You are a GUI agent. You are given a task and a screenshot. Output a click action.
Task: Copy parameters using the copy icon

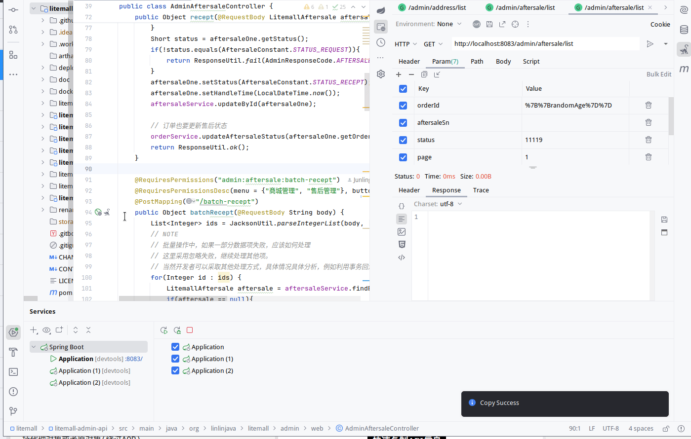[424, 74]
